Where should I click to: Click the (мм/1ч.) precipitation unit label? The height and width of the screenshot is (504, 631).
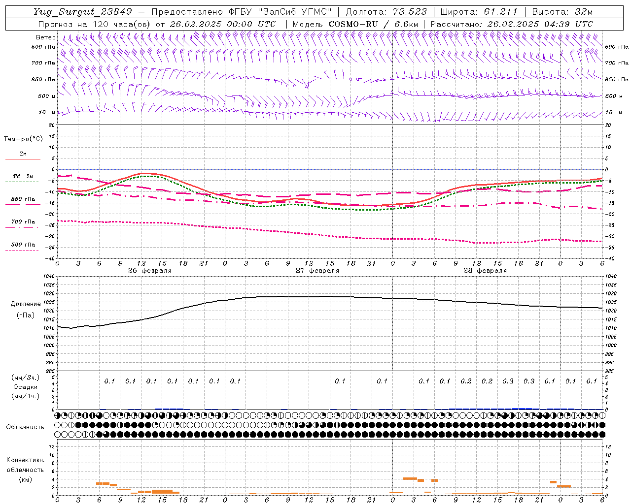pos(26,396)
